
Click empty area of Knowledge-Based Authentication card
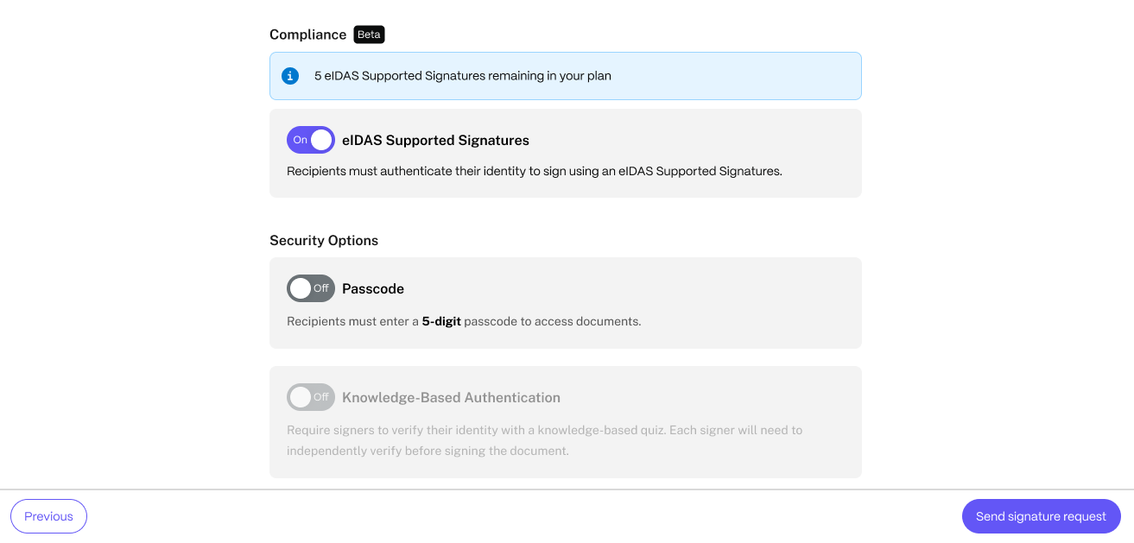tap(734, 399)
